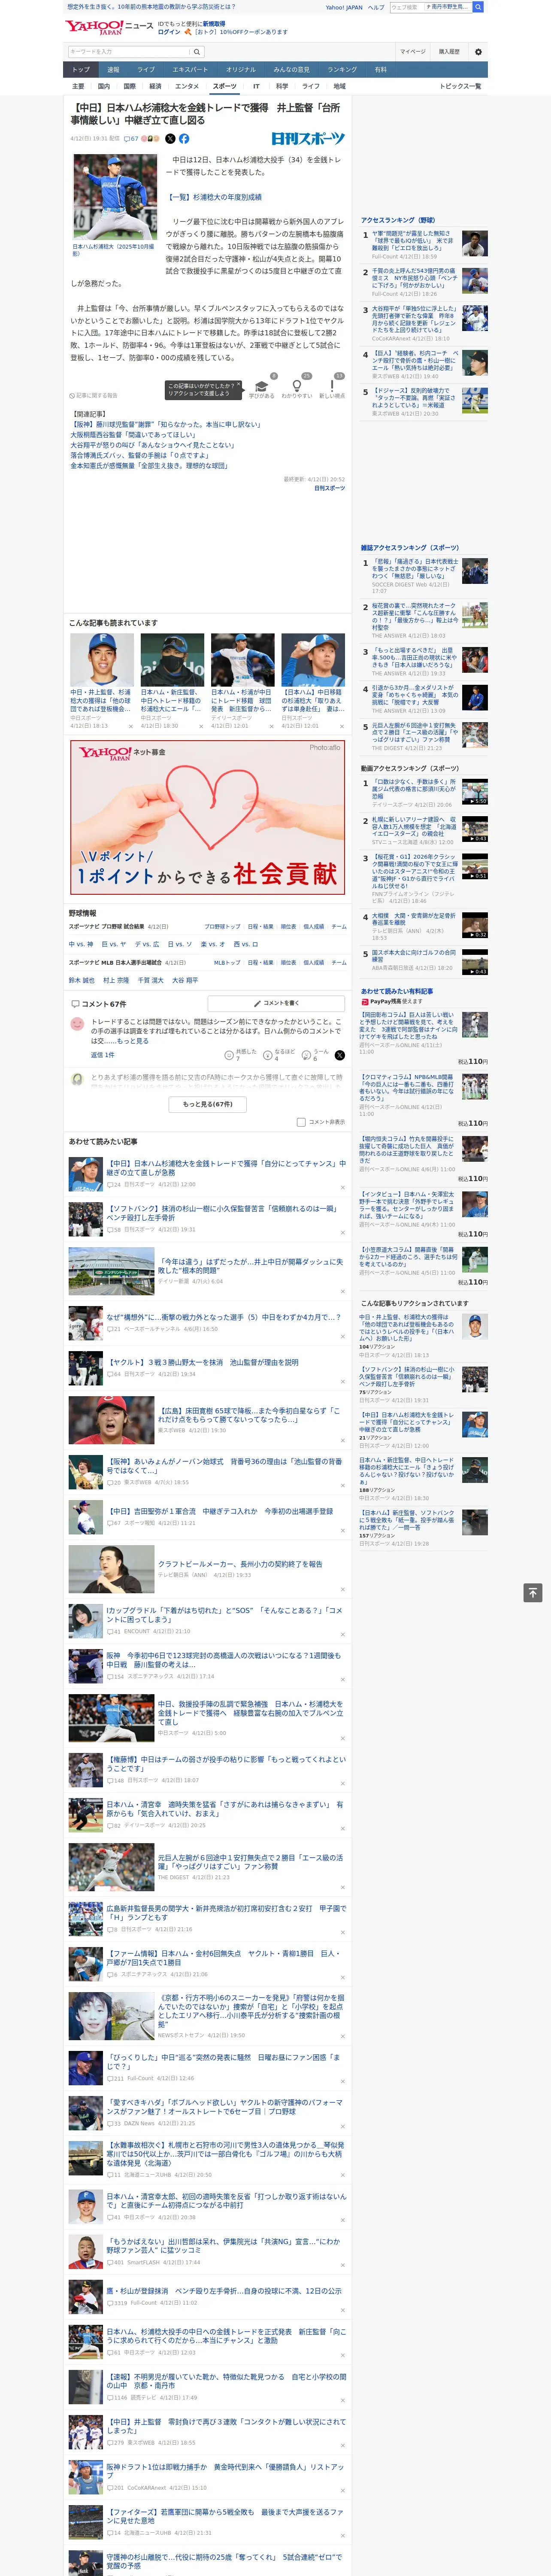Open the Yahoo! JAPAN top-bar link
Image resolution: width=551 pixels, height=2576 pixels.
[344, 7]
